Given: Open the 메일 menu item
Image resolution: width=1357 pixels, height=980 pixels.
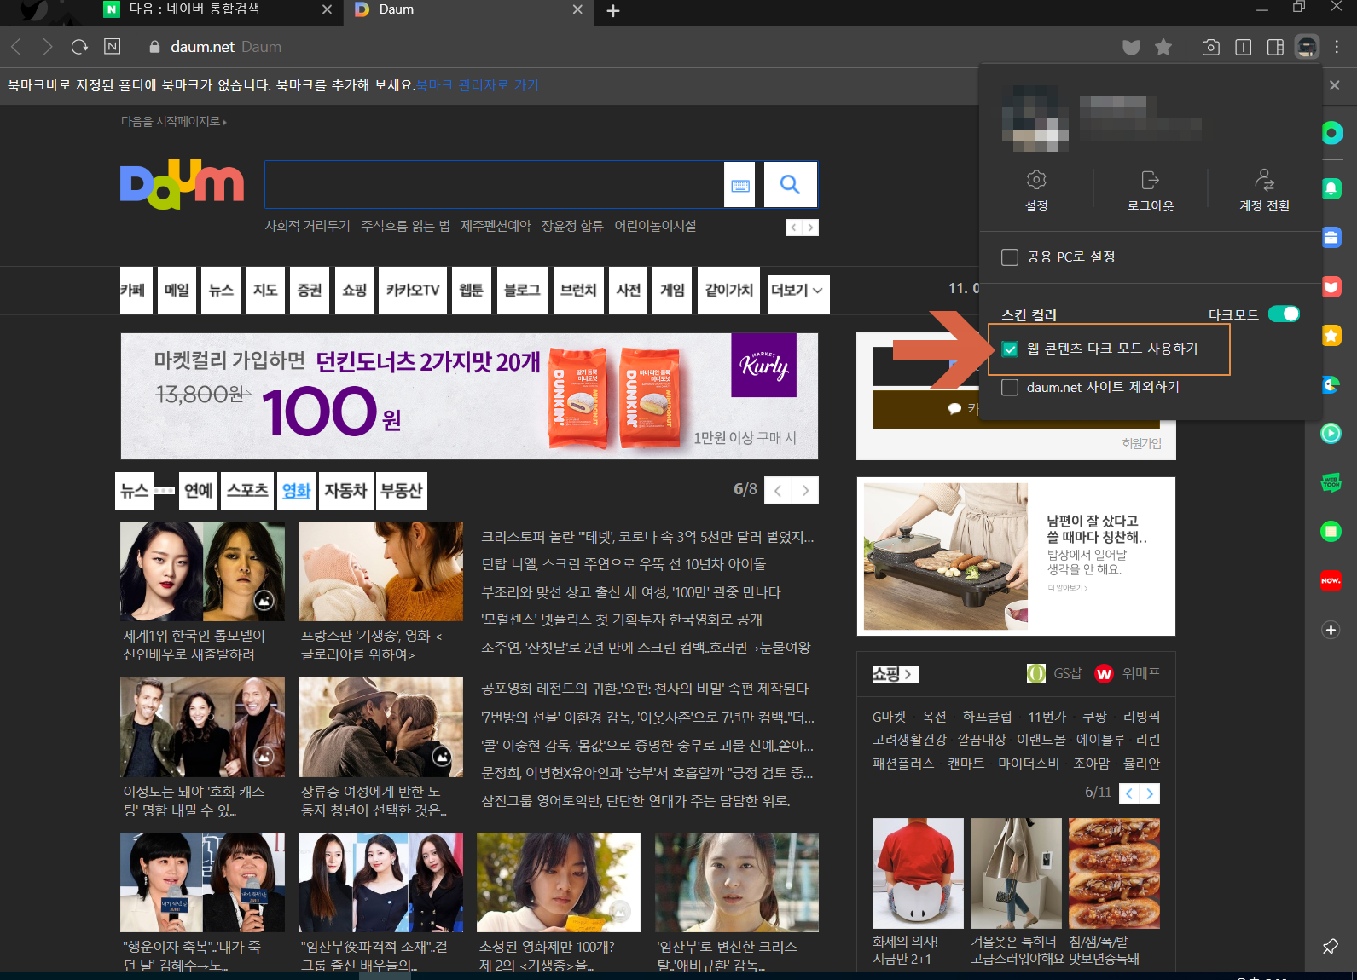Looking at the screenshot, I should click(x=177, y=291).
